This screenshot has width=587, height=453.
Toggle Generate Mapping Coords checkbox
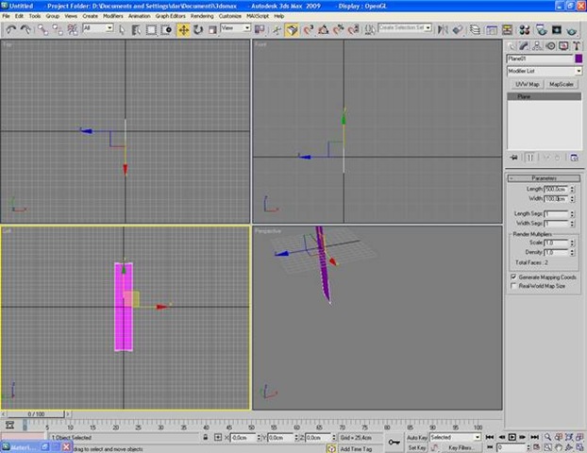coord(513,277)
